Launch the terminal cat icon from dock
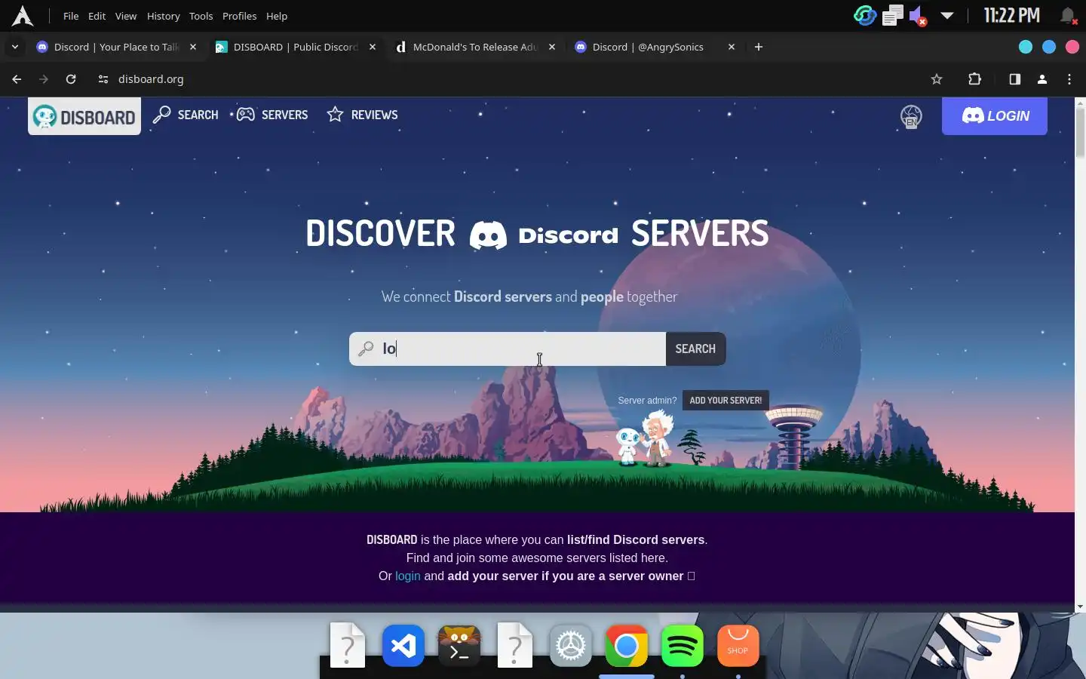Screen dimensions: 1086x679 point(459,646)
